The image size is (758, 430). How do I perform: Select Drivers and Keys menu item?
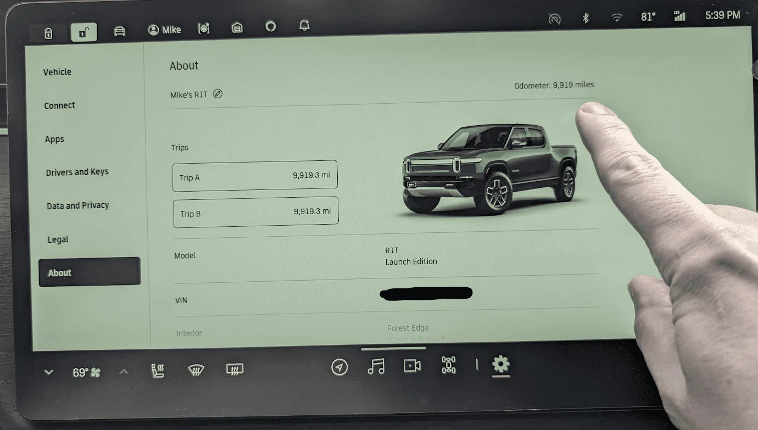point(77,172)
